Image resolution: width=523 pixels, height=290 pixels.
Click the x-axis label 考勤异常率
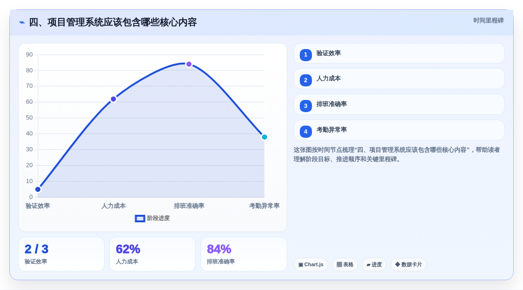click(264, 206)
